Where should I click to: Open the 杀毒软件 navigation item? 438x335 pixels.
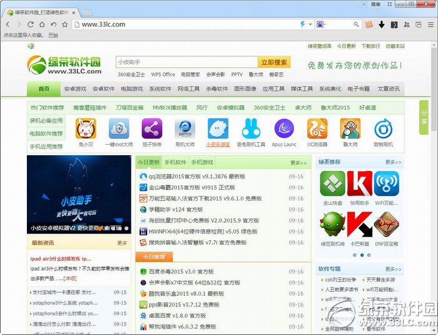tap(217, 89)
